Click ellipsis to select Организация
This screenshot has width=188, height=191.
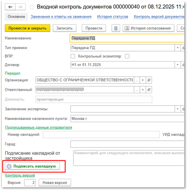pos(137,80)
